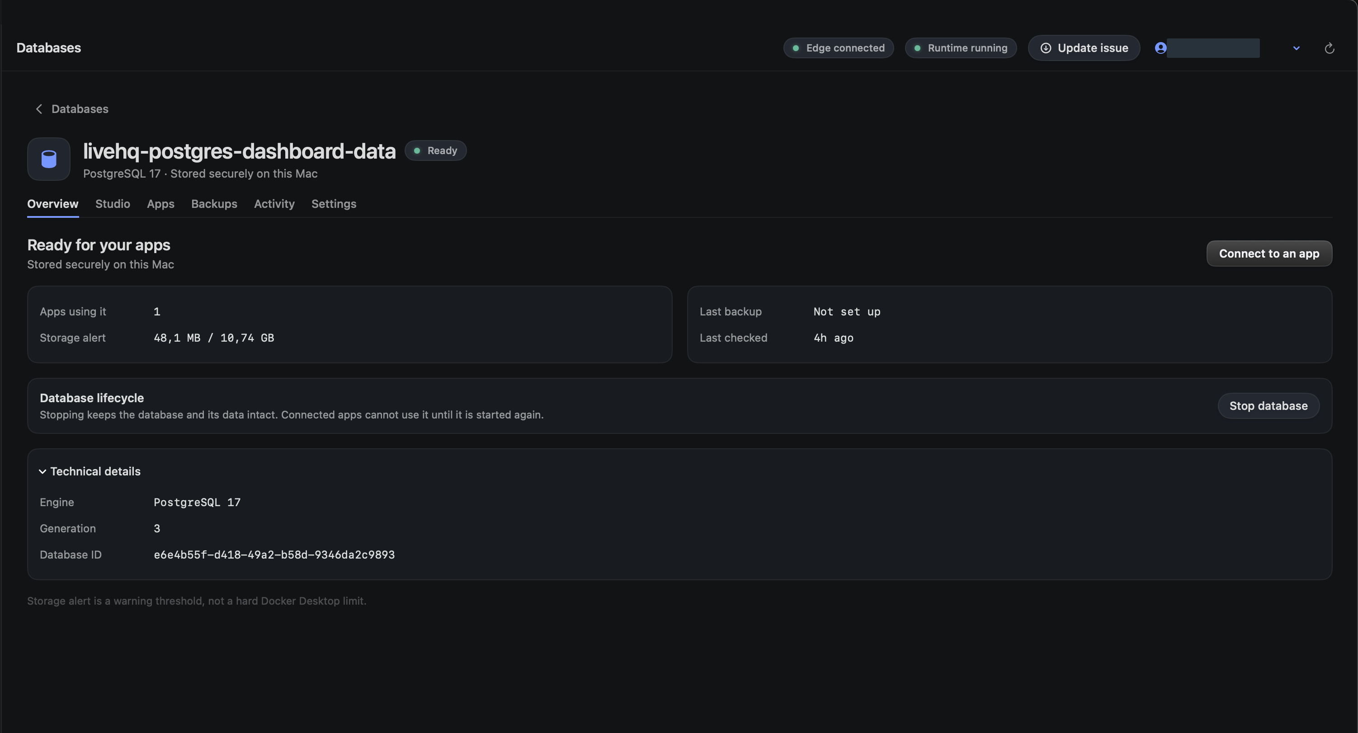Screen dimensions: 1358x733
Task: Click the Database ID value
Action: 274,555
